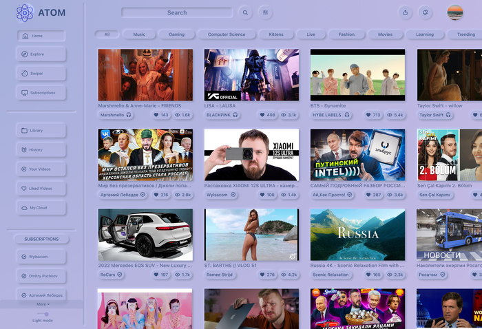Open the Library sidebar item
482x329 pixels.
[41, 131]
